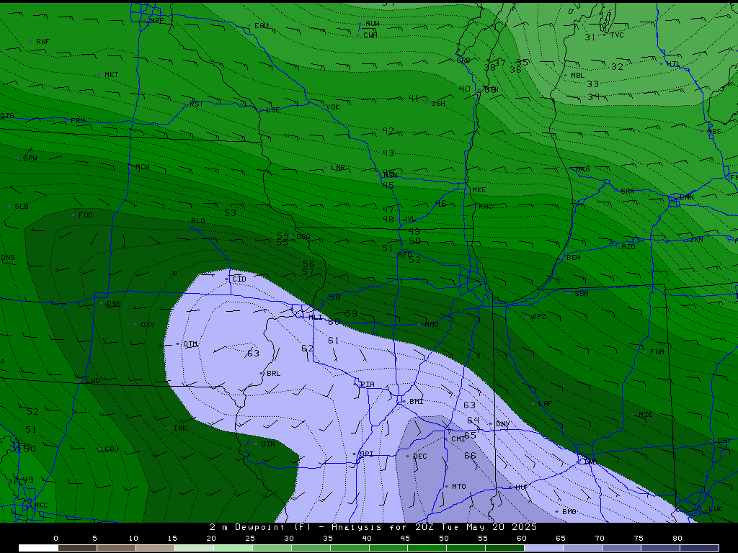The width and height of the screenshot is (738, 553).
Task: Click the TVC station label
Action: click(617, 35)
